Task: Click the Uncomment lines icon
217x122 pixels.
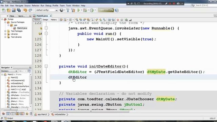Action: [130, 20]
